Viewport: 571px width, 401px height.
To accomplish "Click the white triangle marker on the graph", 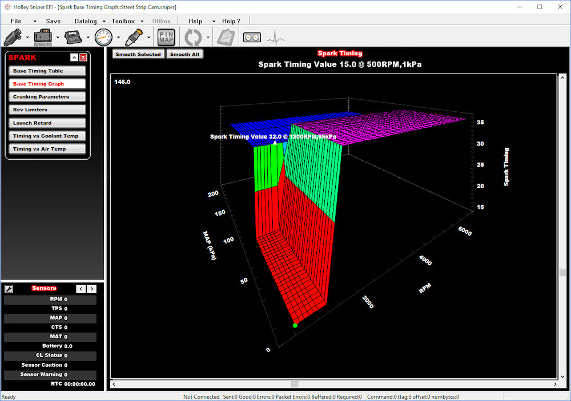I will click(275, 143).
